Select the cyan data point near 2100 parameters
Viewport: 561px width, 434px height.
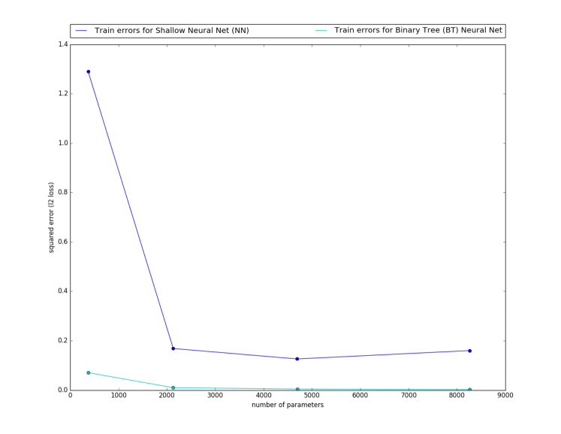(x=173, y=388)
